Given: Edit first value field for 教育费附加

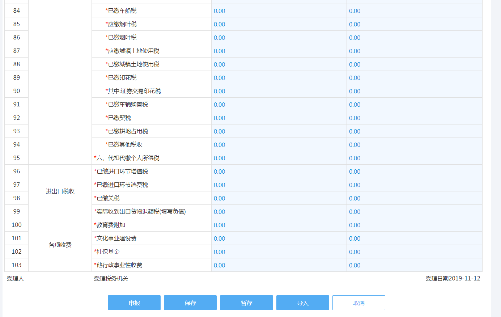Looking at the screenshot, I should [279, 225].
